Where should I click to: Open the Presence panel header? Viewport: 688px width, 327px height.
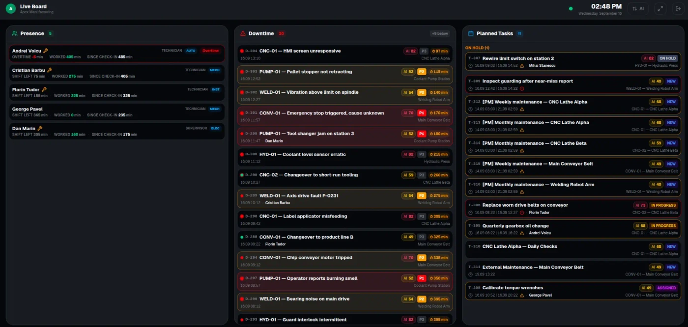(117, 33)
